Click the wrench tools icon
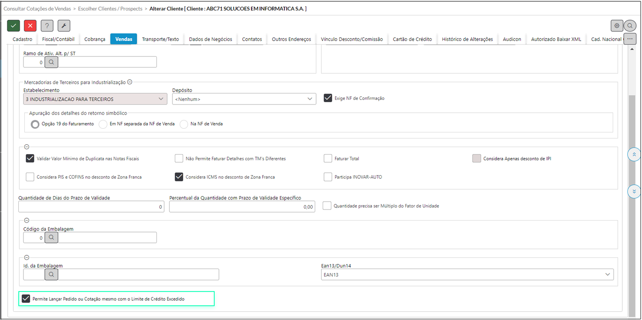The height and width of the screenshot is (320, 642). [64, 26]
